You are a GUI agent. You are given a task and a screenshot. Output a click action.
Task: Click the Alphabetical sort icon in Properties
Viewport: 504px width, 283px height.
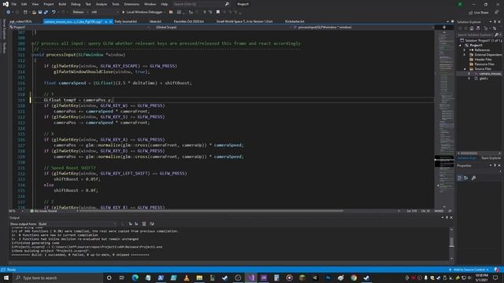pos(465,178)
